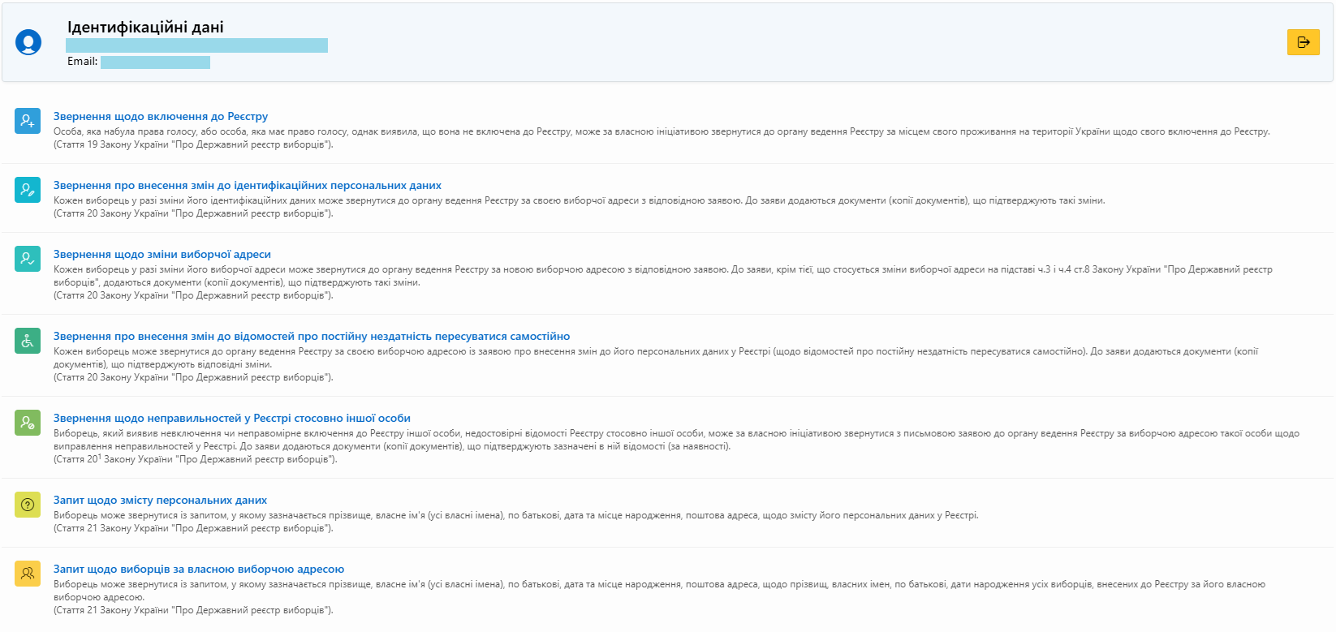Image resolution: width=1336 pixels, height=632 pixels.
Task: Open "Звернення щодо включення до Реєстру" link
Action: click(161, 117)
